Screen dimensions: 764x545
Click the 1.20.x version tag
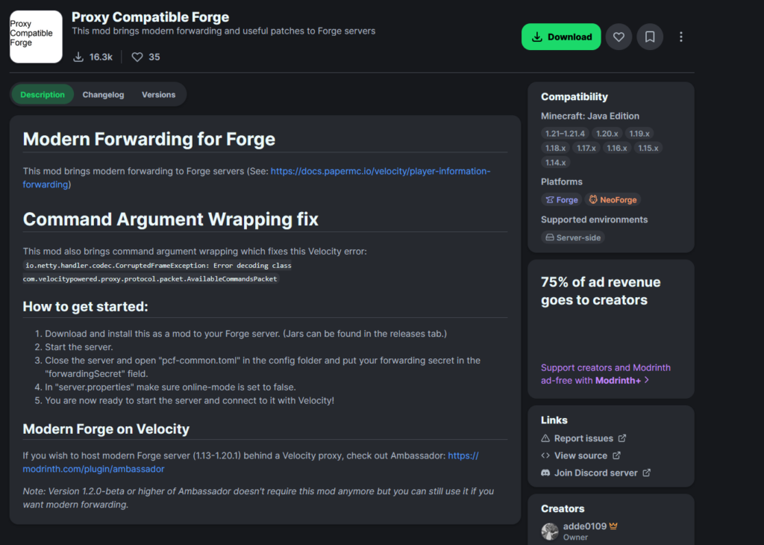[x=608, y=134]
